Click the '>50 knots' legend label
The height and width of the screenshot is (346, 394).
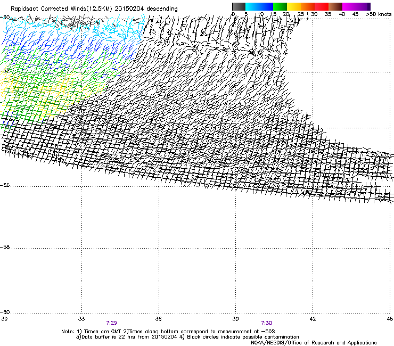coord(379,14)
